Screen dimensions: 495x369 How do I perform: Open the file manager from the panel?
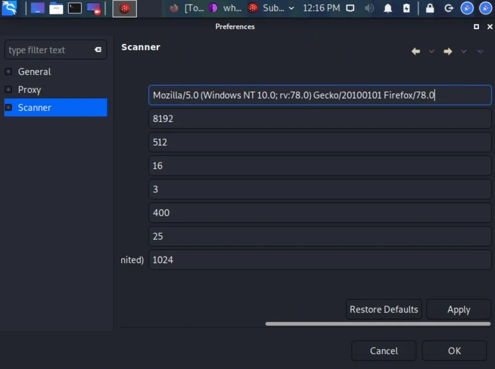(56, 8)
